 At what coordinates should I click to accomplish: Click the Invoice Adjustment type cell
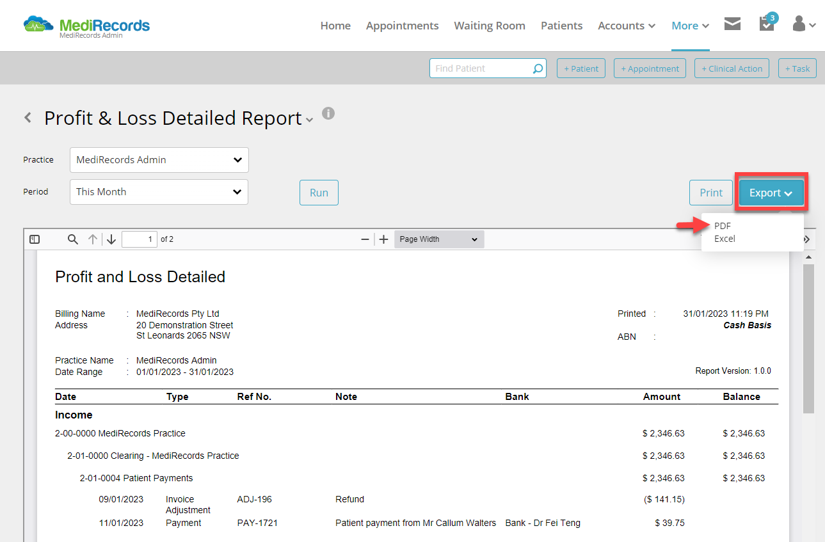click(188, 505)
